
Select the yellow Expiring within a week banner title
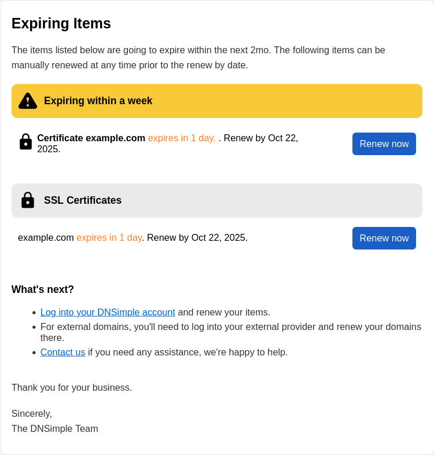(x=98, y=101)
